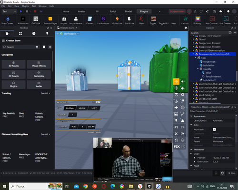The height and width of the screenshot is (190, 238).
Task: Open the Import Avatar plugin
Action: (x=76, y=20)
